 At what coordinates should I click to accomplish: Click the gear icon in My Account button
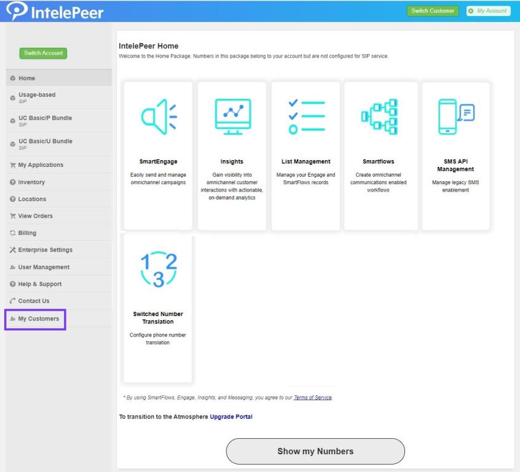coord(471,11)
